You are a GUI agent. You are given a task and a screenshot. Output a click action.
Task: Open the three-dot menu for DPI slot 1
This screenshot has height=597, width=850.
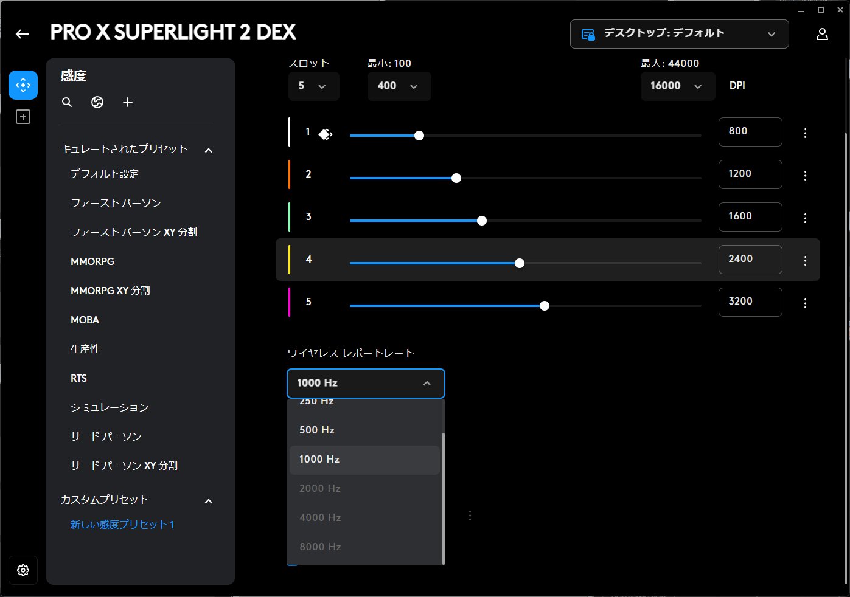[805, 133]
